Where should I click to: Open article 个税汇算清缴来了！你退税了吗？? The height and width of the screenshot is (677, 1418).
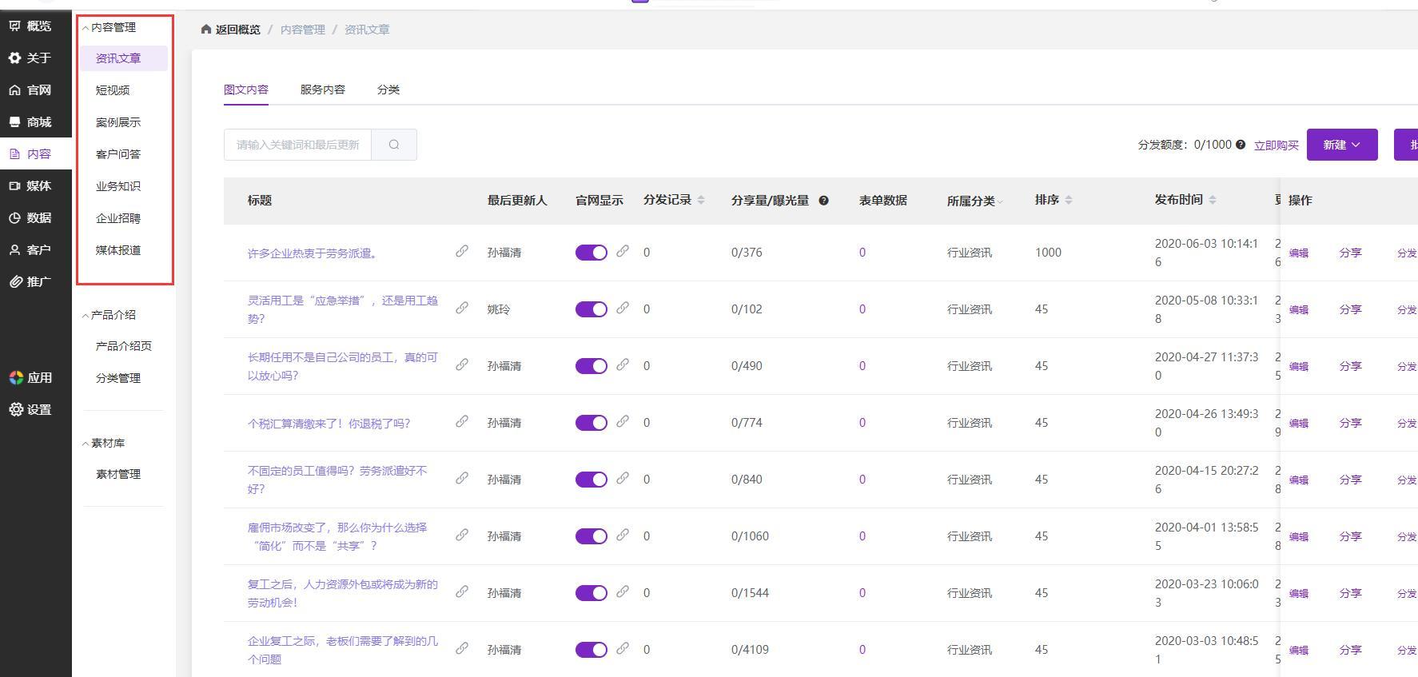tap(329, 424)
